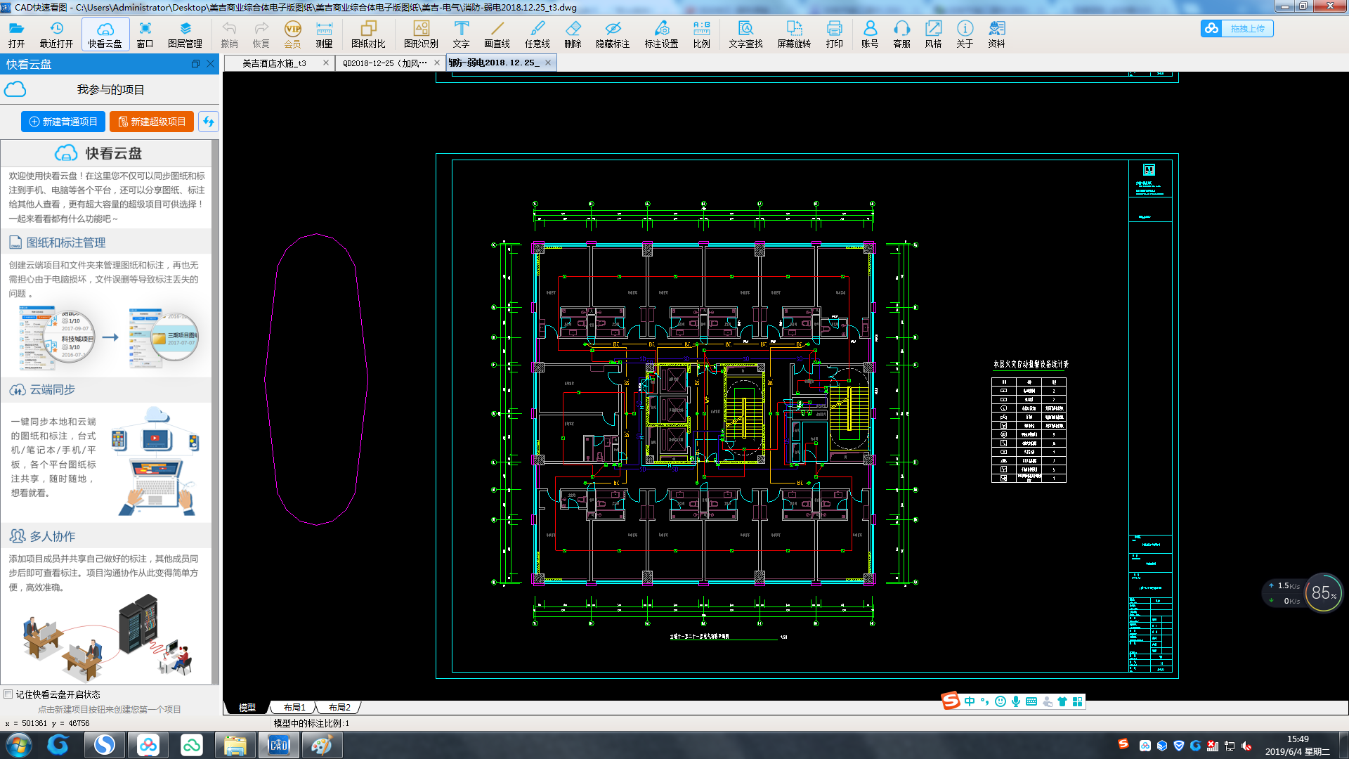This screenshot has width=1349, height=759.
Task: Start 图形识别 shape recognition
Action: pyautogui.click(x=421, y=34)
